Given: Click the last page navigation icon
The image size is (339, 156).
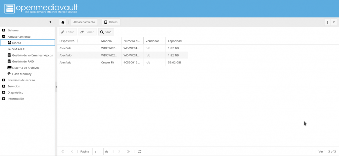Looking at the screenshot, I should [x=128, y=151].
